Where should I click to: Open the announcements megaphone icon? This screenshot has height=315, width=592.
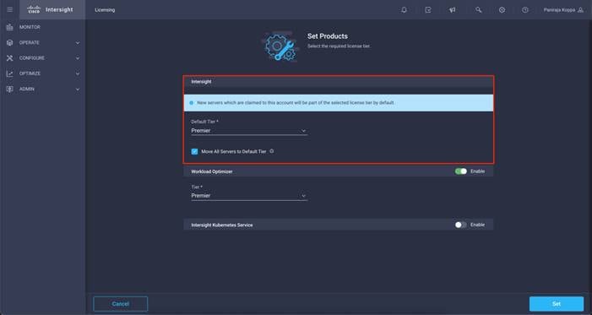(452, 10)
